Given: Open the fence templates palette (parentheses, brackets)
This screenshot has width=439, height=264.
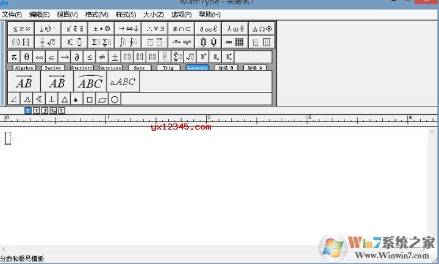Looking at the screenshot, I should (x=21, y=42).
